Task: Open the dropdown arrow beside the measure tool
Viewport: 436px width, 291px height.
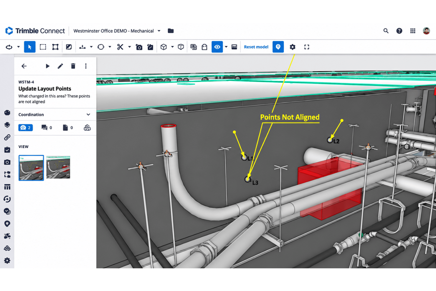Action: [x=91, y=47]
